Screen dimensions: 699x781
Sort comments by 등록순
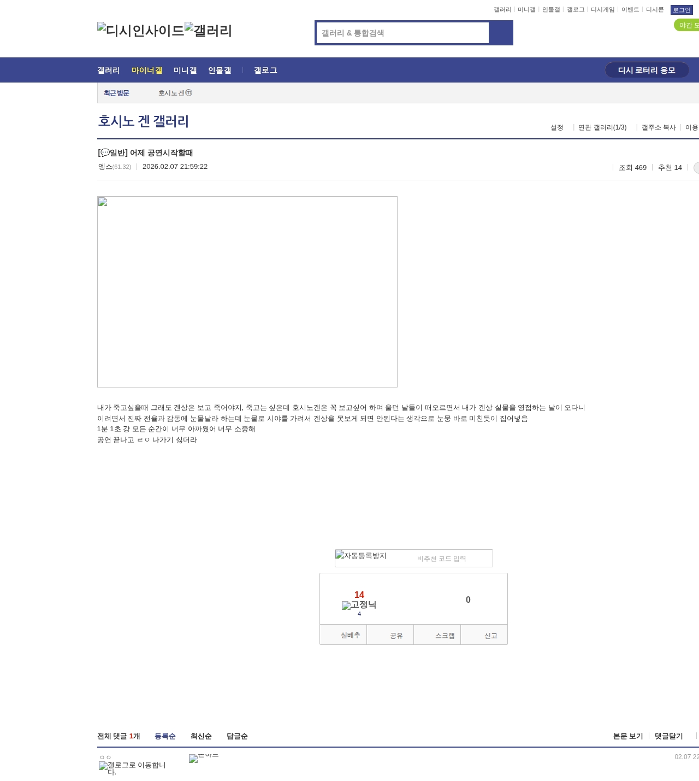point(165,736)
